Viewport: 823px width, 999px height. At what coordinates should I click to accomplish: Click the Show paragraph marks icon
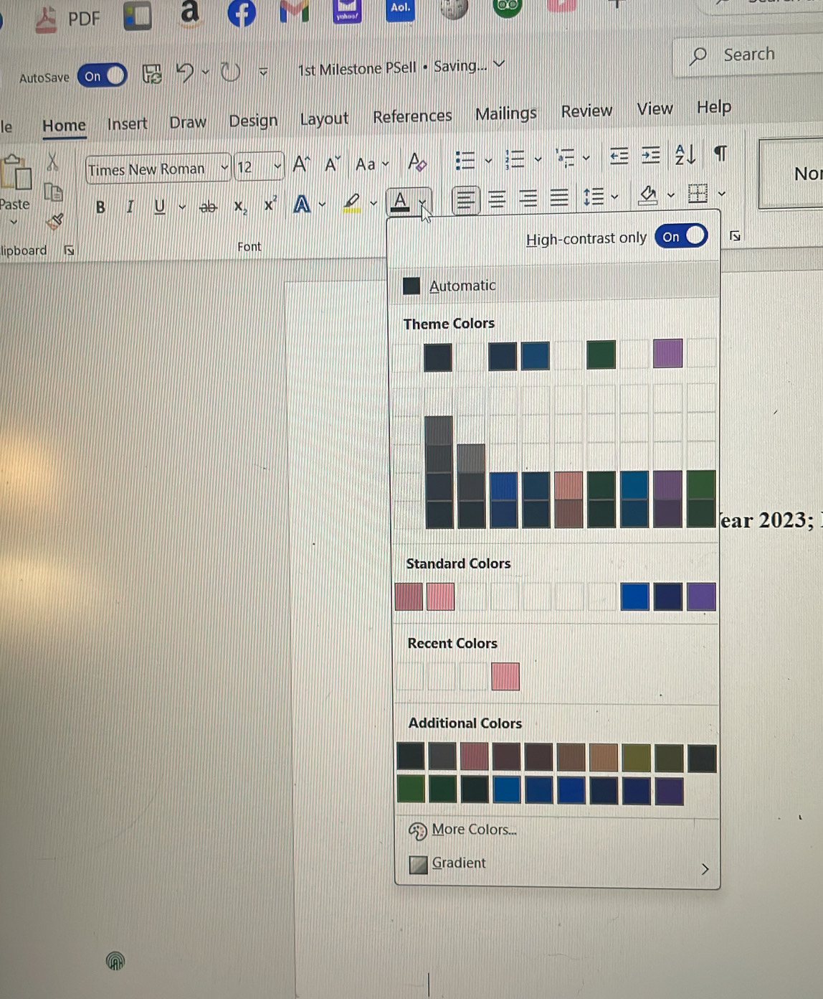click(720, 154)
